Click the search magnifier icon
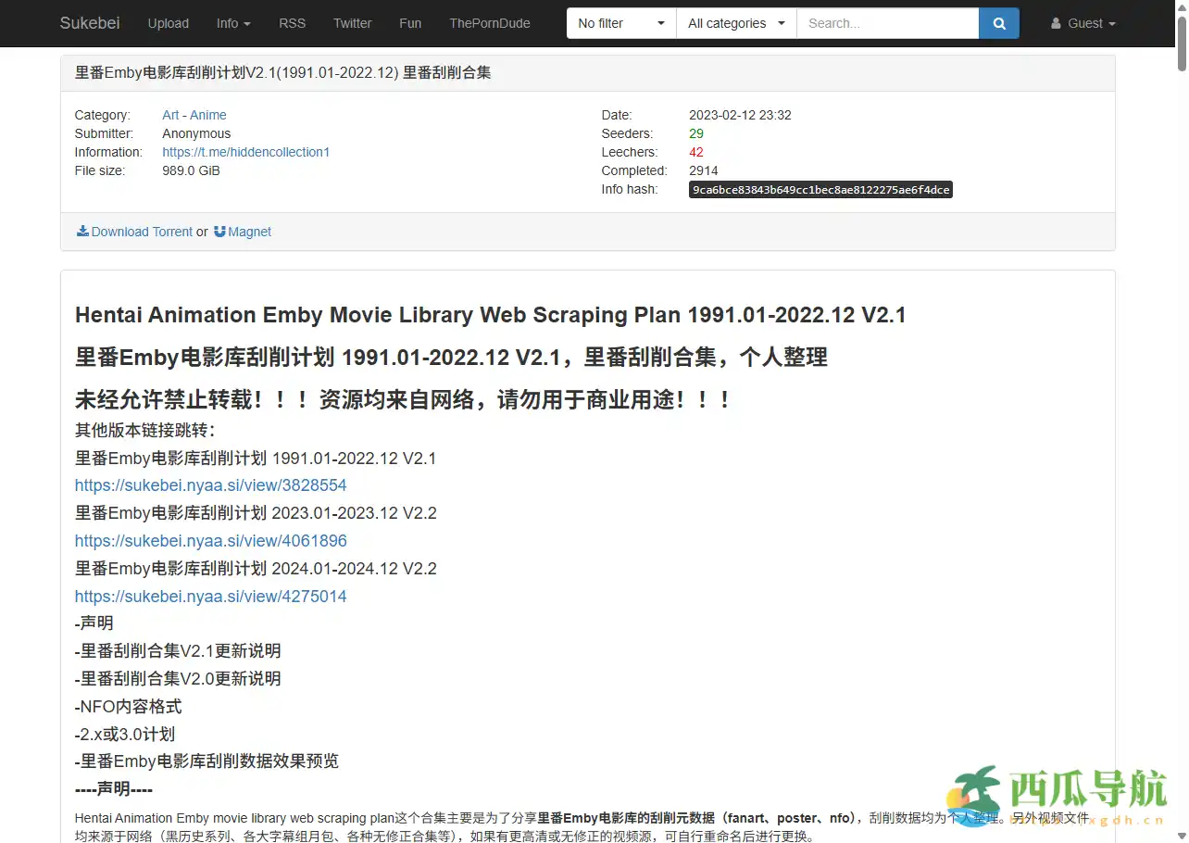This screenshot has width=1189, height=843. point(998,23)
